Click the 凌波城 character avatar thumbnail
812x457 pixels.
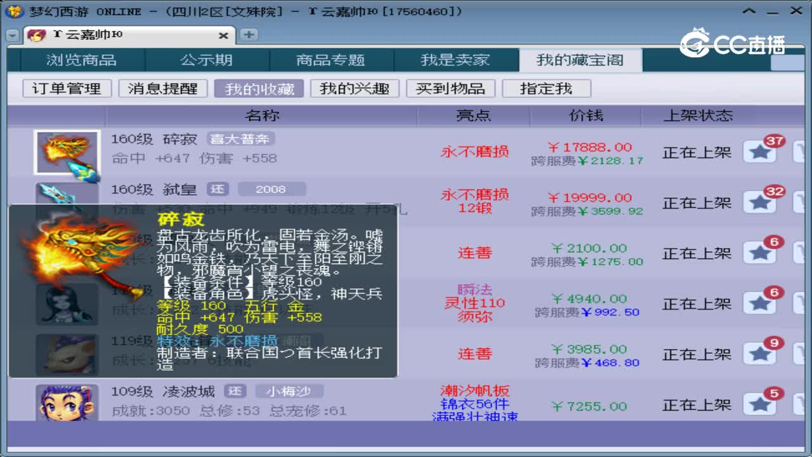pyautogui.click(x=67, y=402)
